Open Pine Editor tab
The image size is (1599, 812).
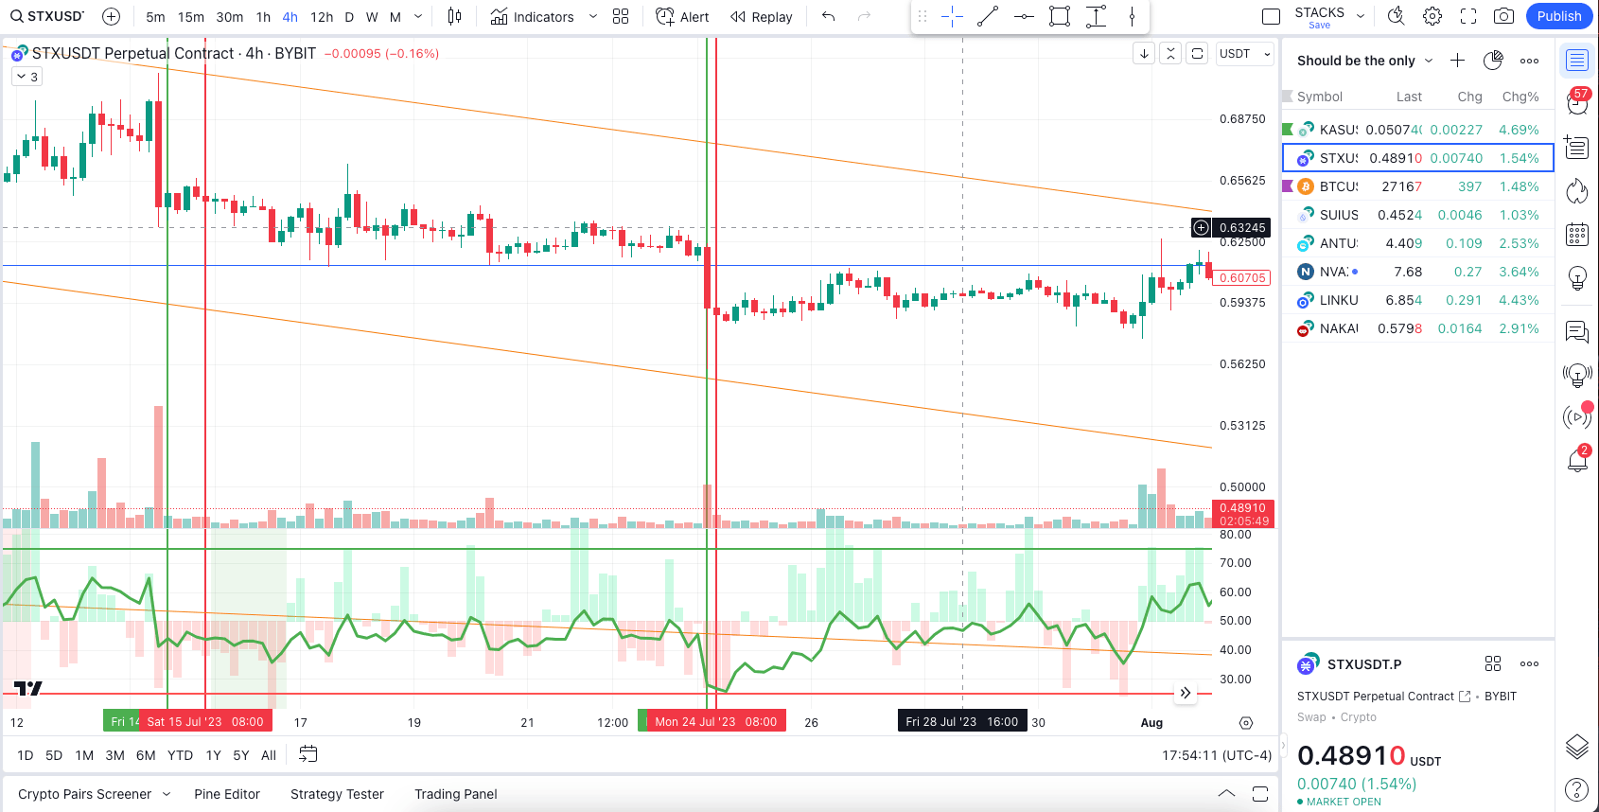(227, 794)
